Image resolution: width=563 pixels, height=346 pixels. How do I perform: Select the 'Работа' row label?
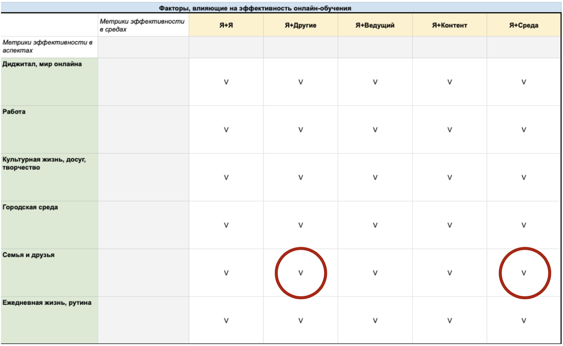click(49, 130)
